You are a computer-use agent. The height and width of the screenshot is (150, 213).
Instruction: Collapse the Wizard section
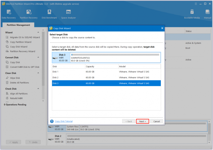click(x=38, y=32)
